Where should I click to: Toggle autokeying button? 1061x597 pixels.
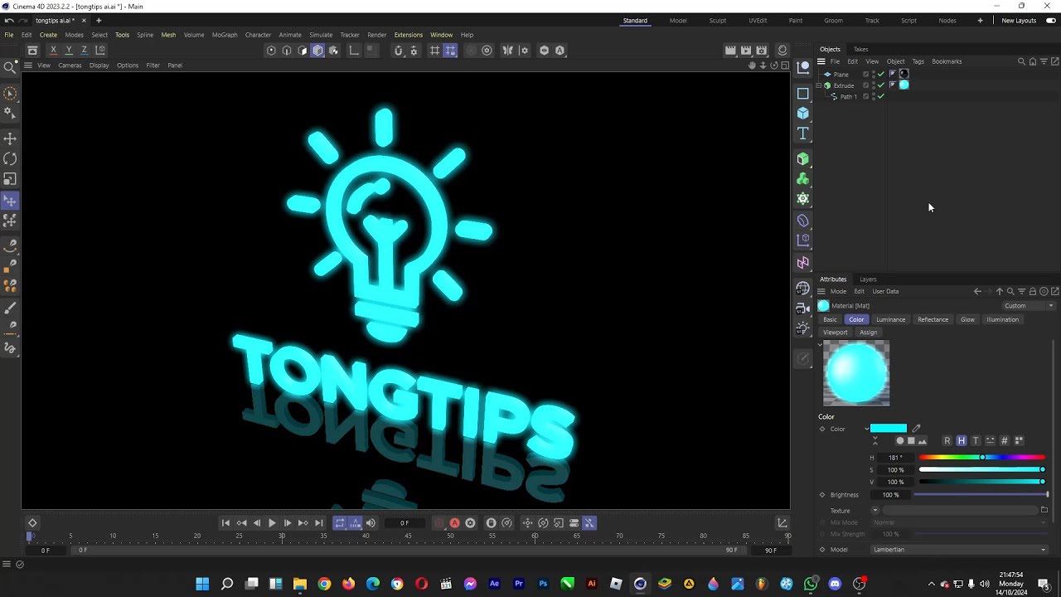[x=454, y=522]
